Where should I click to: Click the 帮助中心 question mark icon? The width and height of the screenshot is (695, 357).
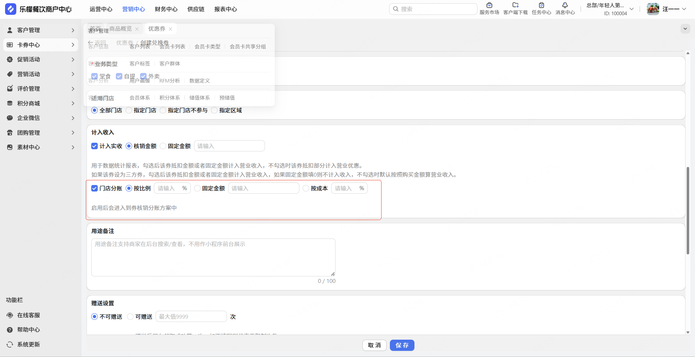coord(10,330)
